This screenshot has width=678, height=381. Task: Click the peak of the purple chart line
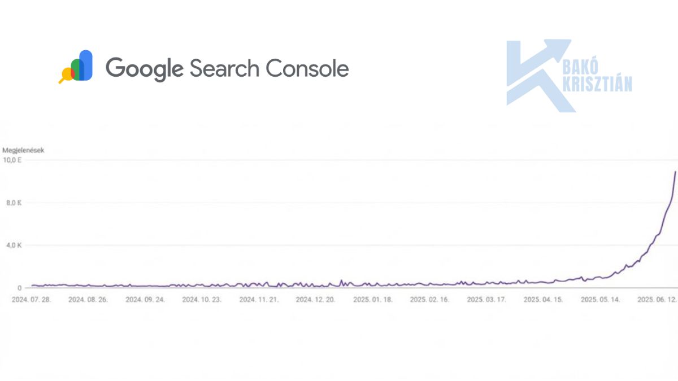coord(675,172)
